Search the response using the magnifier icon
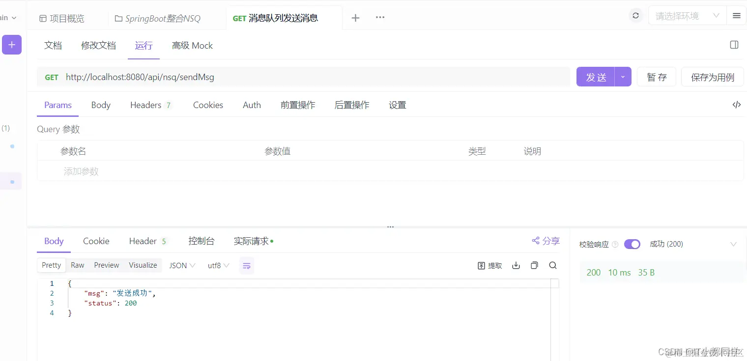The image size is (747, 361). click(x=552, y=265)
